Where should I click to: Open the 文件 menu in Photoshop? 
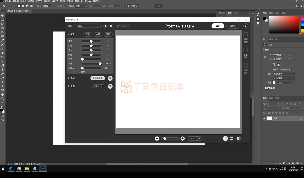pyautogui.click(x=8, y=1)
